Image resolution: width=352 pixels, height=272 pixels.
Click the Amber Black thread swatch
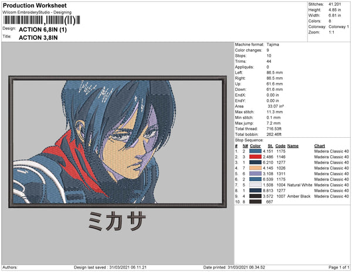click(255, 196)
